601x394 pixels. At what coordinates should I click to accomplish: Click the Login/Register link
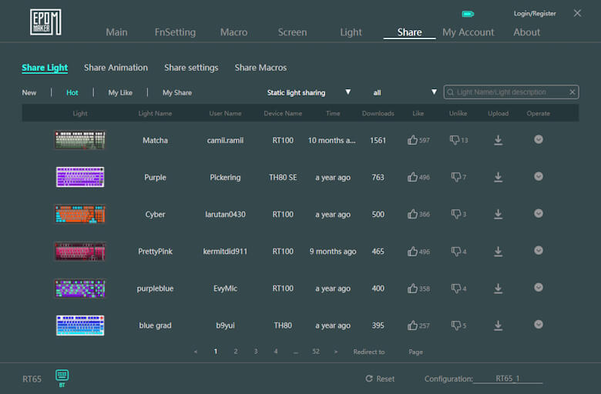(535, 14)
